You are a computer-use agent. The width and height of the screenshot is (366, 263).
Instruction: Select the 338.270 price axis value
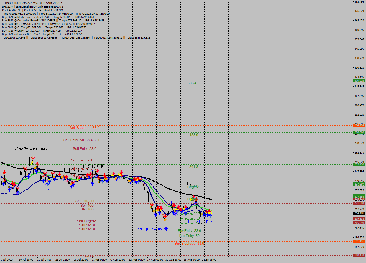[x=359, y=58]
